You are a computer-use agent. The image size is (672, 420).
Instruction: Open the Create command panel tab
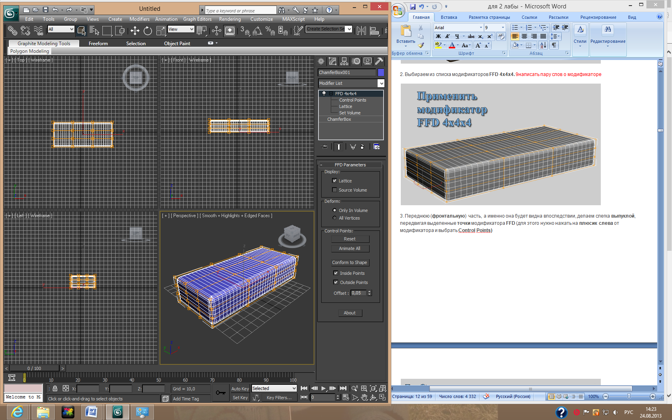tap(321, 61)
